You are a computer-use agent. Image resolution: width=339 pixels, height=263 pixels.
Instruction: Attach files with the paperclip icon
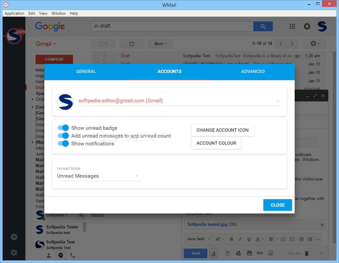(x=228, y=253)
